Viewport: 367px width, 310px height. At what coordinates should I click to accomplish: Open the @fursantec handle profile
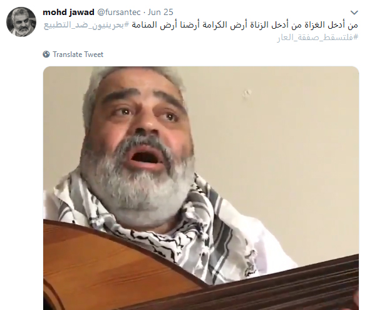(118, 12)
